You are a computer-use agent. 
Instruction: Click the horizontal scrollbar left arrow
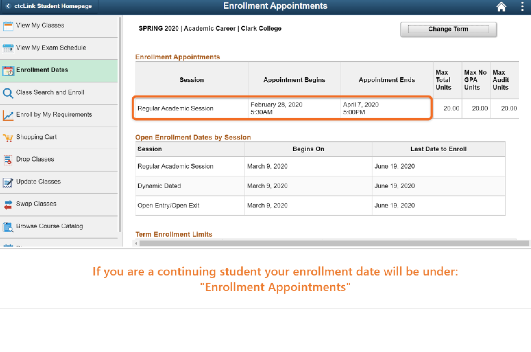[136, 243]
